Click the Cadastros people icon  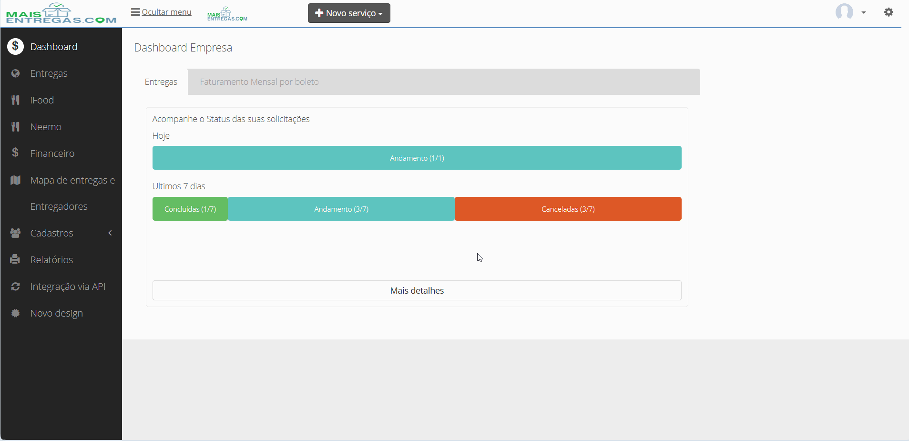[15, 233]
